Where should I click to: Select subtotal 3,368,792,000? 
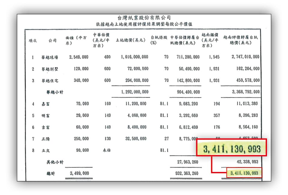click(246, 92)
